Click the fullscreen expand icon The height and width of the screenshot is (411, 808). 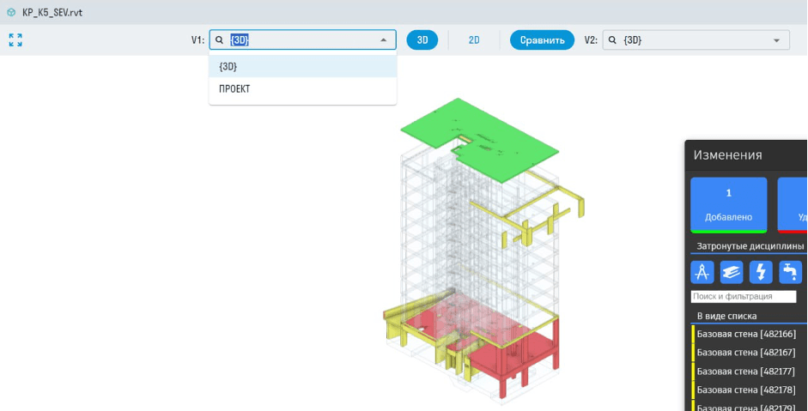[15, 40]
